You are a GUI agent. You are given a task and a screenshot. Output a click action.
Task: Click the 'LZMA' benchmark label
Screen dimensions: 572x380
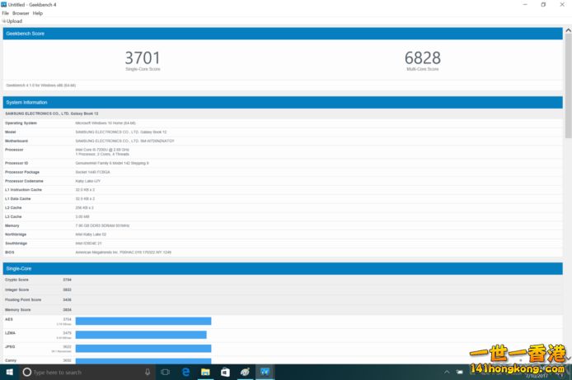coord(10,333)
